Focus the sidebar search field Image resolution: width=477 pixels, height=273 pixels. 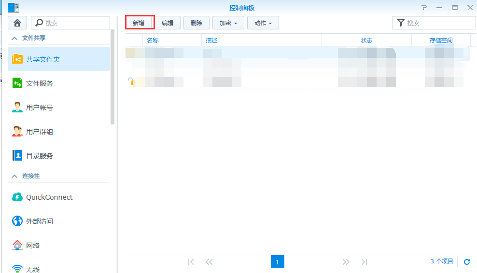[x=70, y=23]
